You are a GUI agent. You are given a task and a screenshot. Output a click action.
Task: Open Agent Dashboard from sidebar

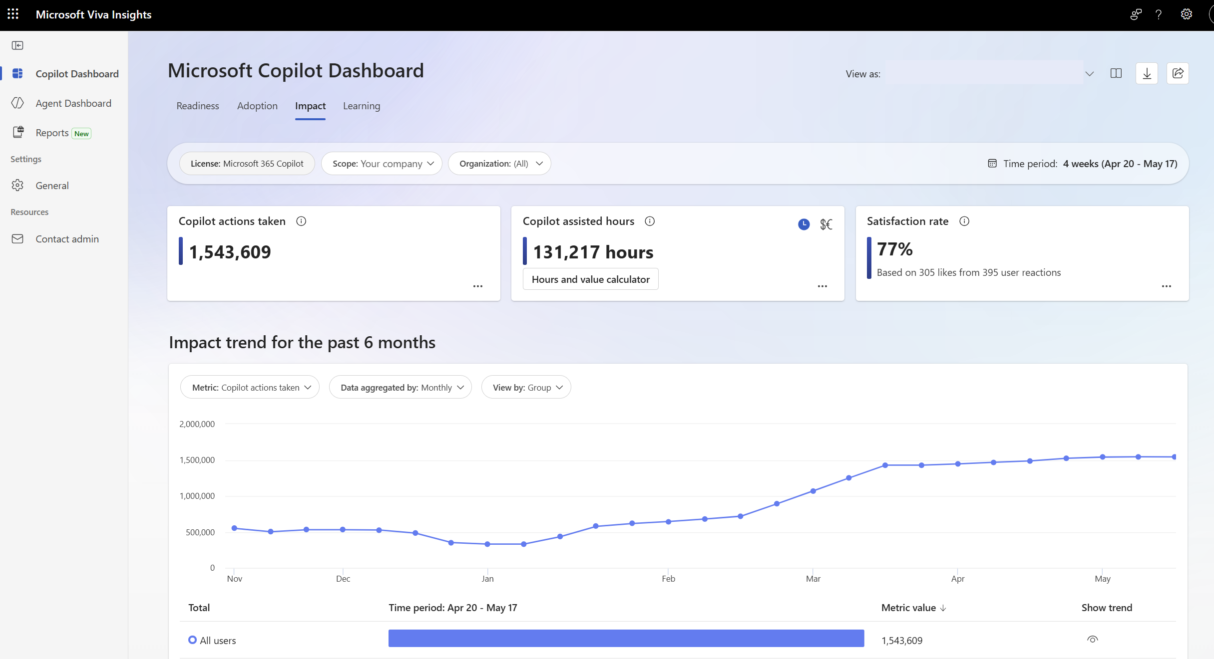(x=64, y=103)
